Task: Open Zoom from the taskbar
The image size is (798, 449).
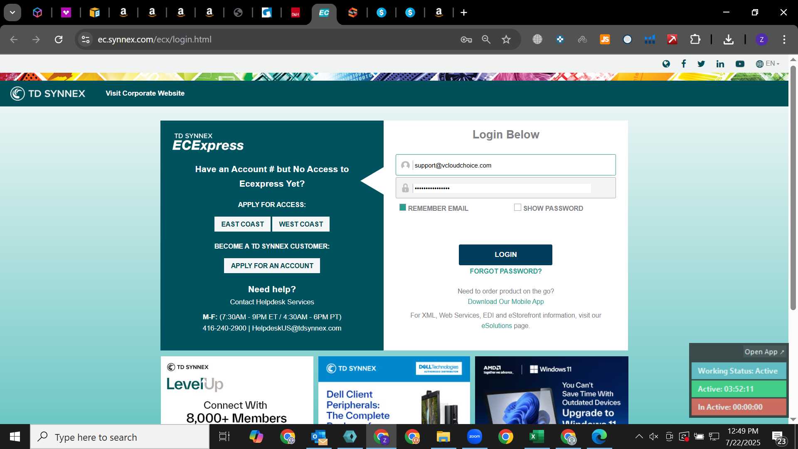Action: point(474,437)
